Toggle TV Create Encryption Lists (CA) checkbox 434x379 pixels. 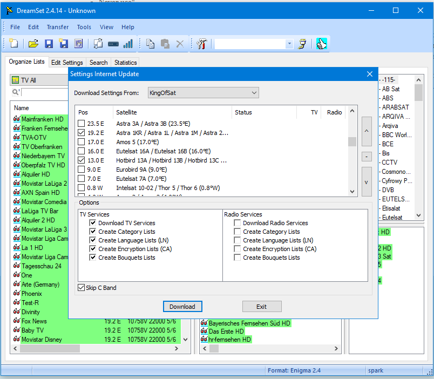coord(93,248)
